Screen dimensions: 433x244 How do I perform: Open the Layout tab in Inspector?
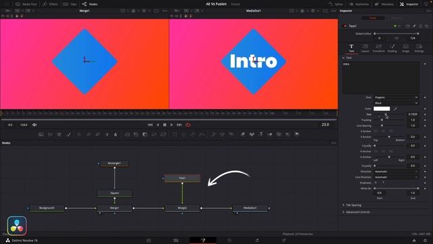pyautogui.click(x=365, y=48)
